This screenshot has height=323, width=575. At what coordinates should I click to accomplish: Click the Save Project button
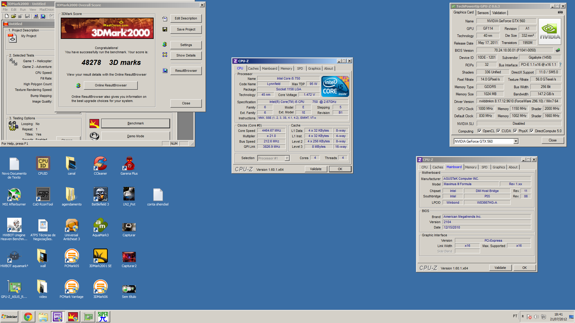pos(186,29)
